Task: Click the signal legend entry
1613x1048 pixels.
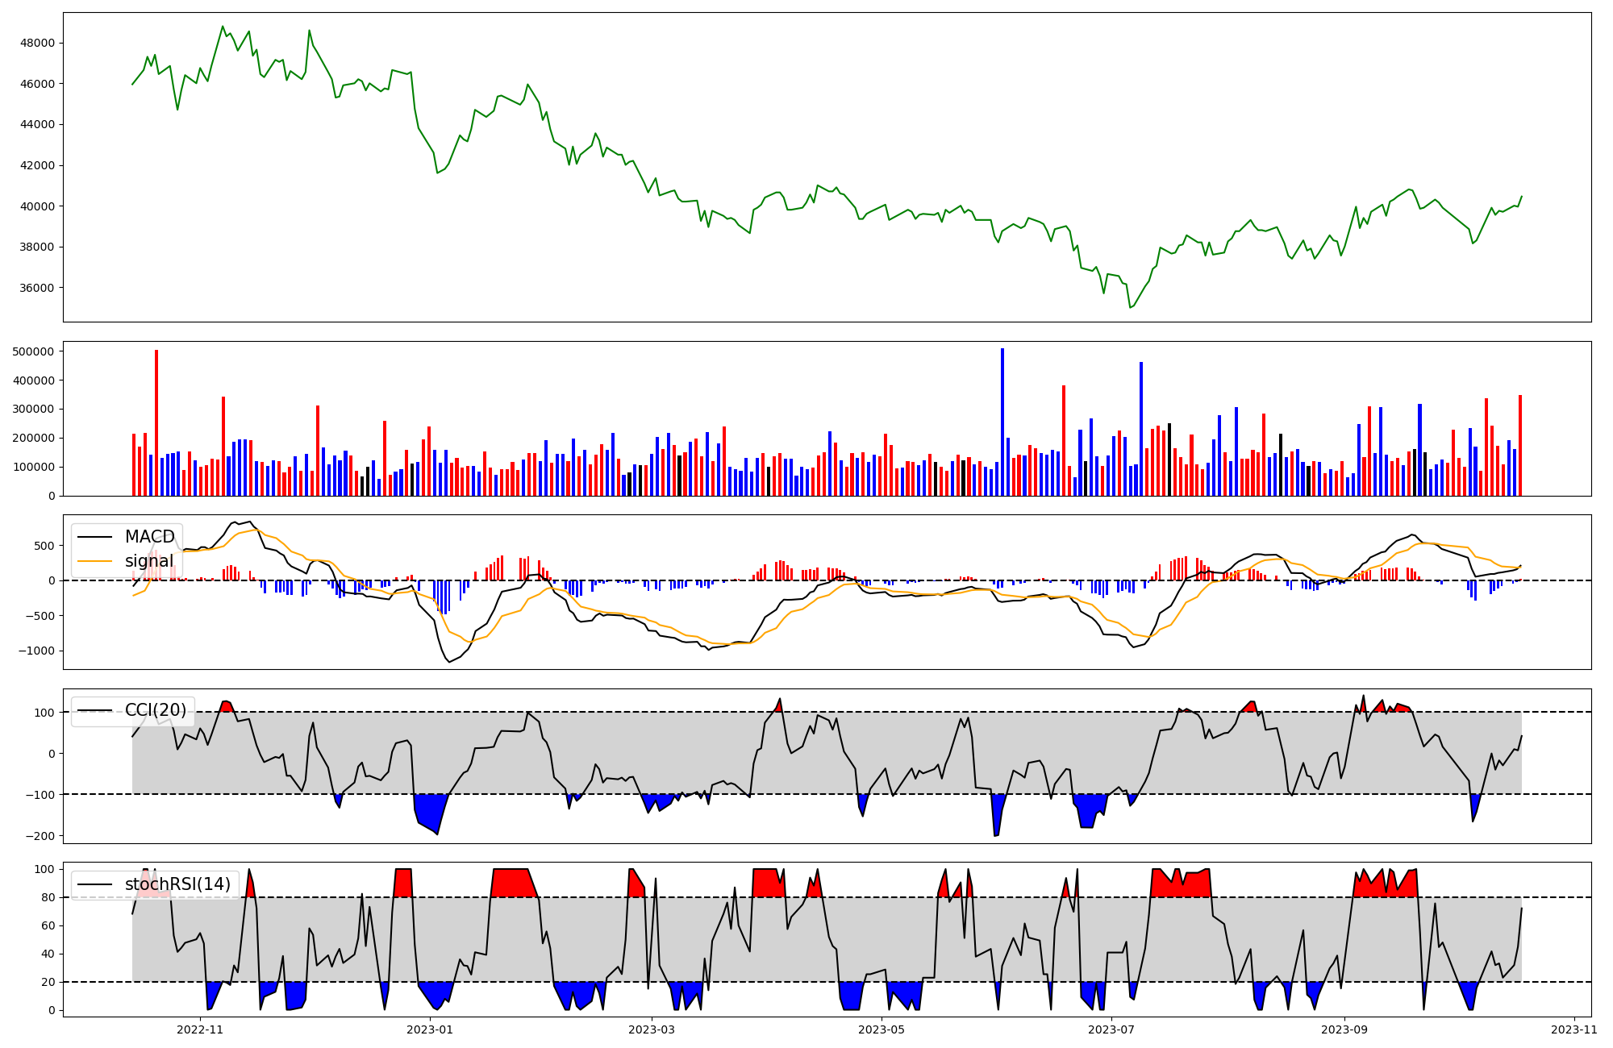Action: coord(149,561)
